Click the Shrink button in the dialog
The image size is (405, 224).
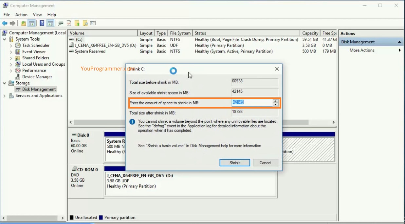coord(235,163)
